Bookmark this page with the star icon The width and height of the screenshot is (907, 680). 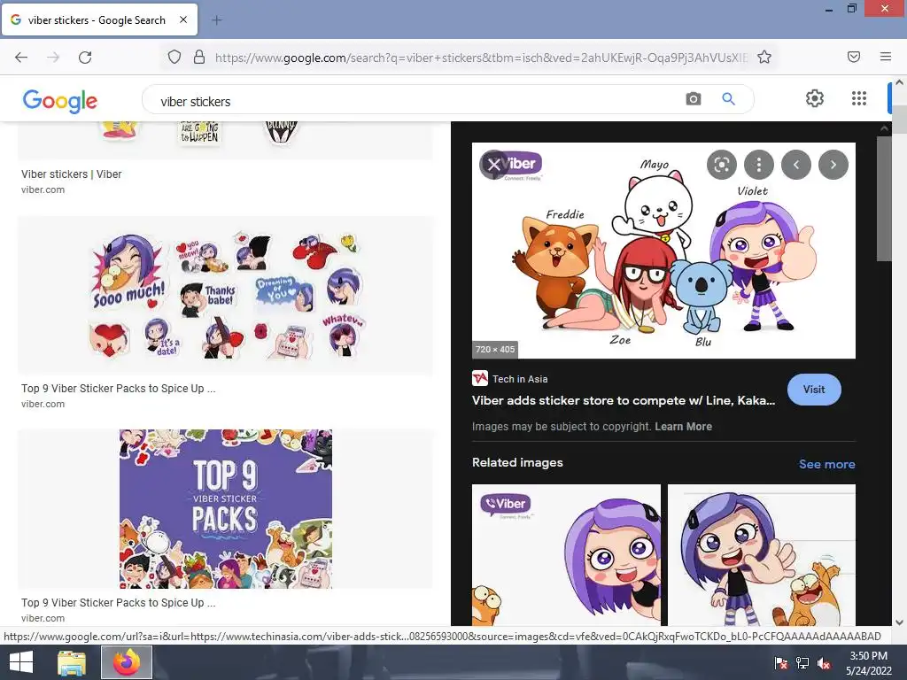click(x=764, y=57)
